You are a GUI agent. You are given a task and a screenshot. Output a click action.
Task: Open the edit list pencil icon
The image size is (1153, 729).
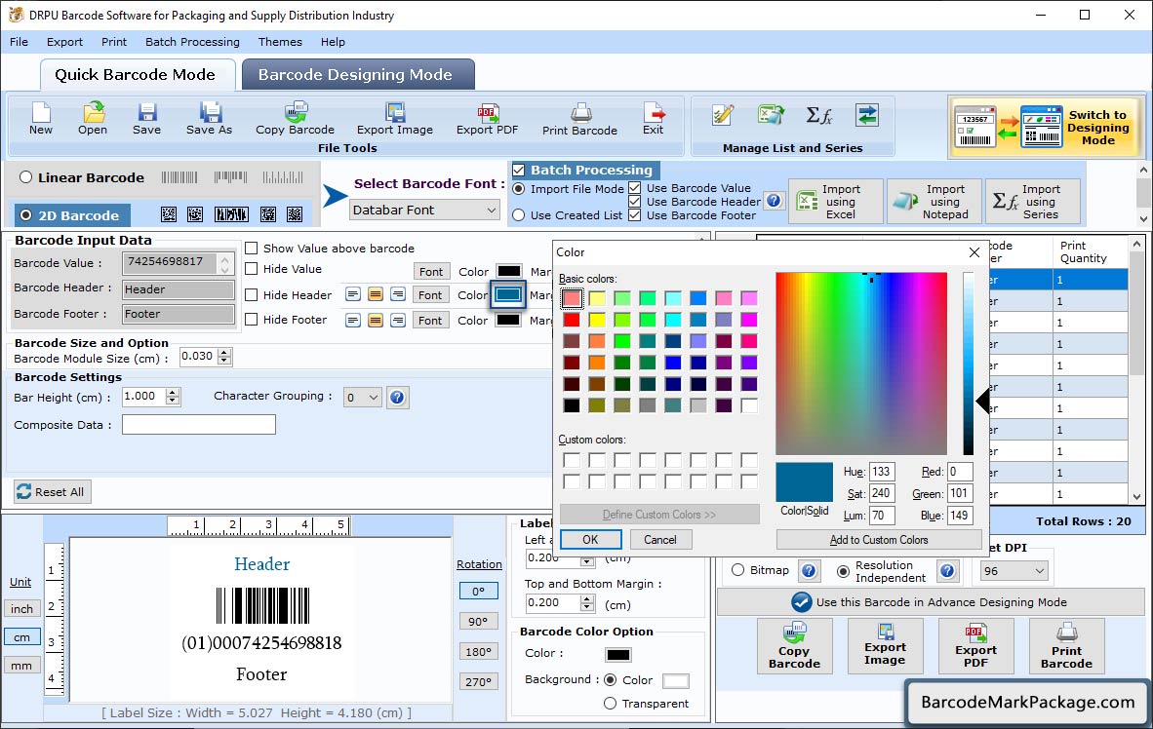(723, 115)
